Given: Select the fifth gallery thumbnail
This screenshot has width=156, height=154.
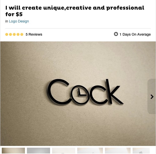Looking at the screenshot, I should pyautogui.click(x=118, y=151).
